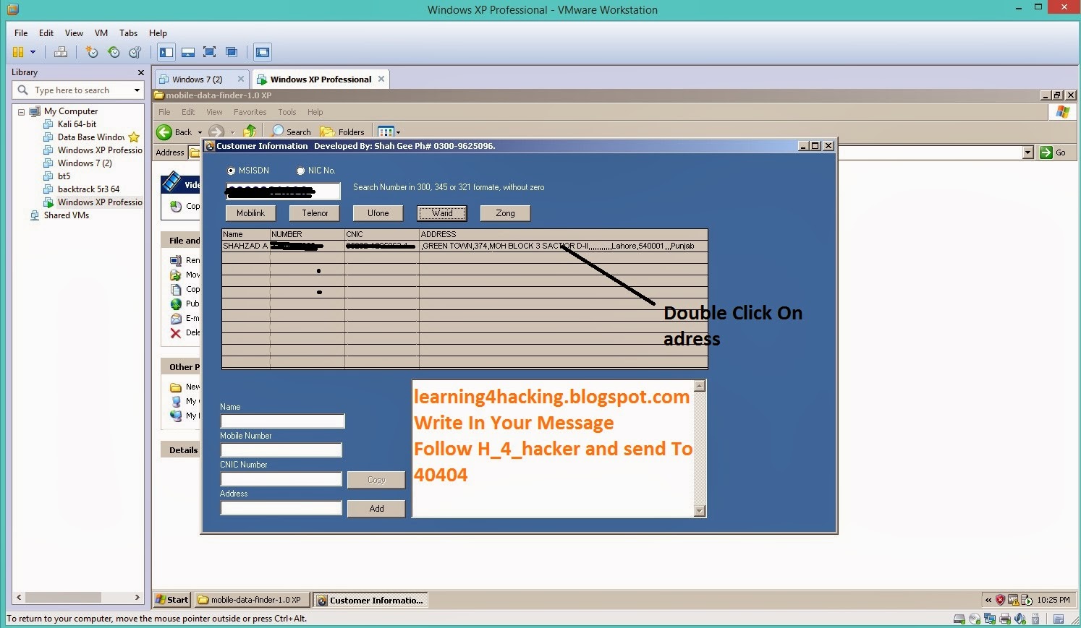Click the Add button
Image resolution: width=1081 pixels, height=628 pixels.
tap(376, 509)
